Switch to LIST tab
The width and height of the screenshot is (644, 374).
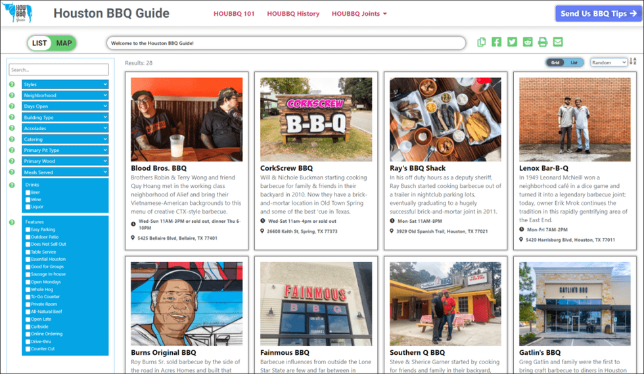39,43
